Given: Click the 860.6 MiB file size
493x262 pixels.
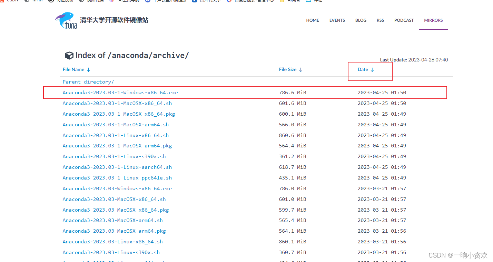Looking at the screenshot, I should click(293, 135).
